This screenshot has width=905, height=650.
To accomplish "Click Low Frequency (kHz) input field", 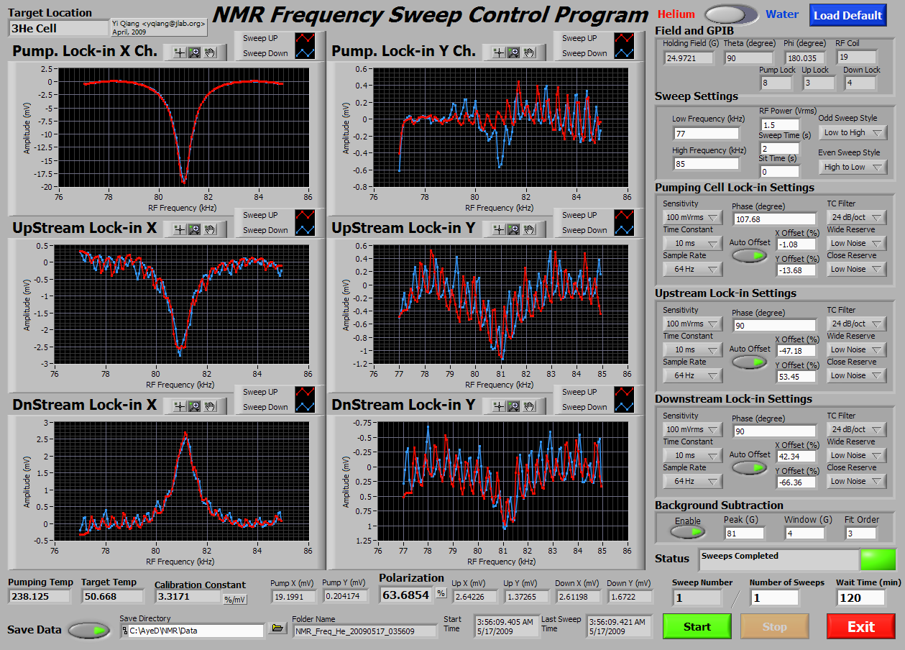I will (x=706, y=133).
